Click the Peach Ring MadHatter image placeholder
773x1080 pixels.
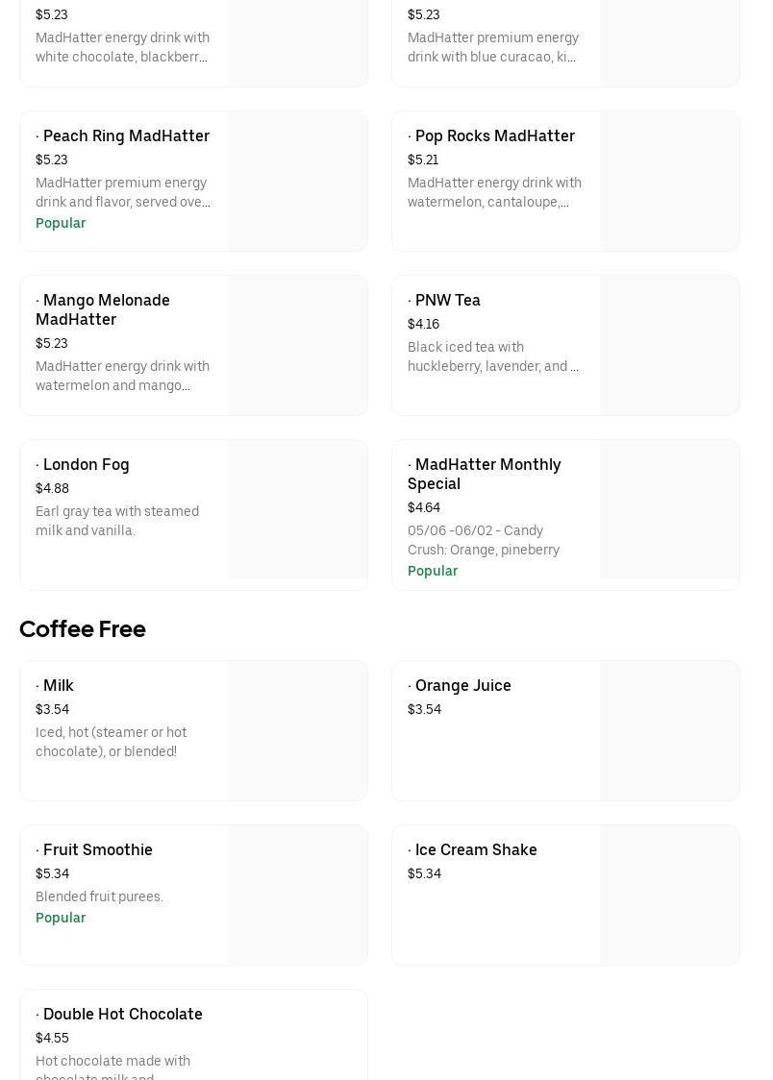[297, 182]
